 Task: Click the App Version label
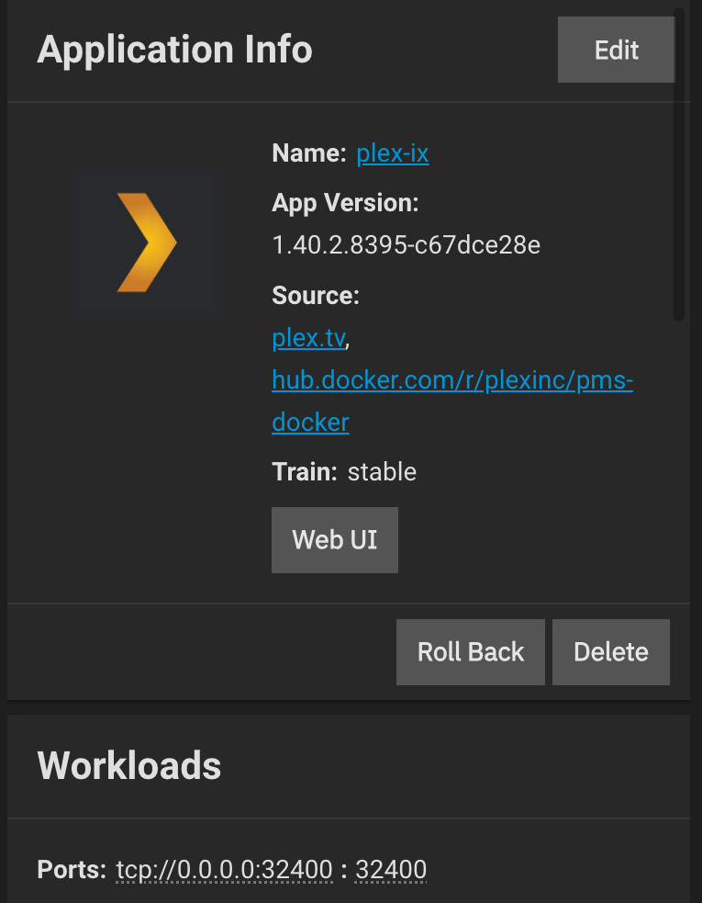[345, 203]
